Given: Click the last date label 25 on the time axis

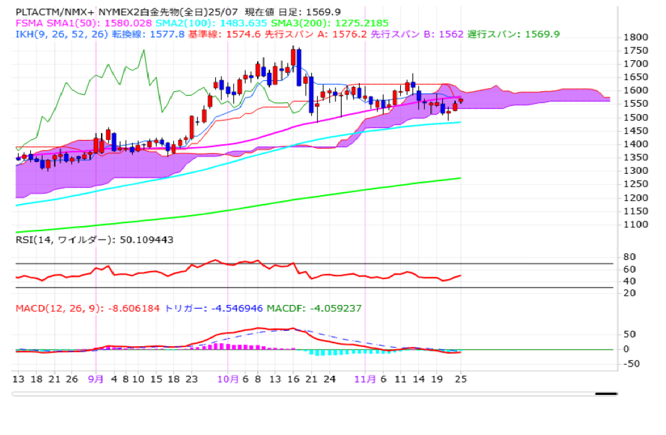Looking at the screenshot, I should (x=461, y=380).
